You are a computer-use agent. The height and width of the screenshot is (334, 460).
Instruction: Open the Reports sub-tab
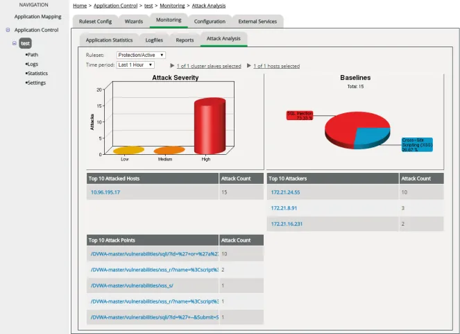coord(185,40)
